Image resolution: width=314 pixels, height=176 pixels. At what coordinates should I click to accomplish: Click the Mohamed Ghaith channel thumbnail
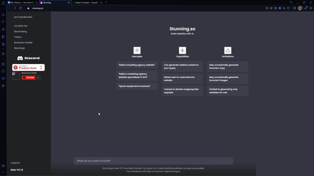[x=16, y=76]
